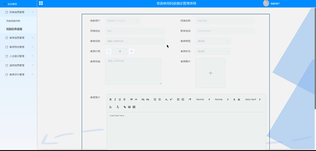Click in the 客房简介 editor area

pos(186,131)
